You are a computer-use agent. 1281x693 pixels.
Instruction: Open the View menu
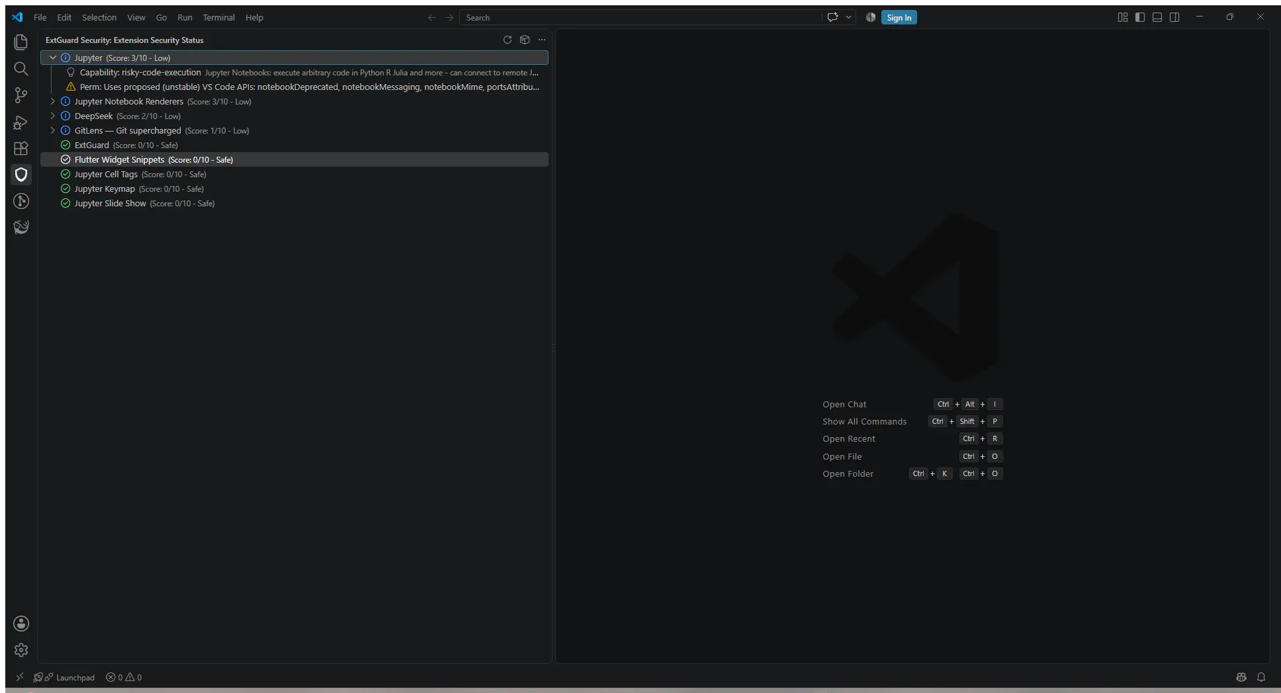(136, 17)
